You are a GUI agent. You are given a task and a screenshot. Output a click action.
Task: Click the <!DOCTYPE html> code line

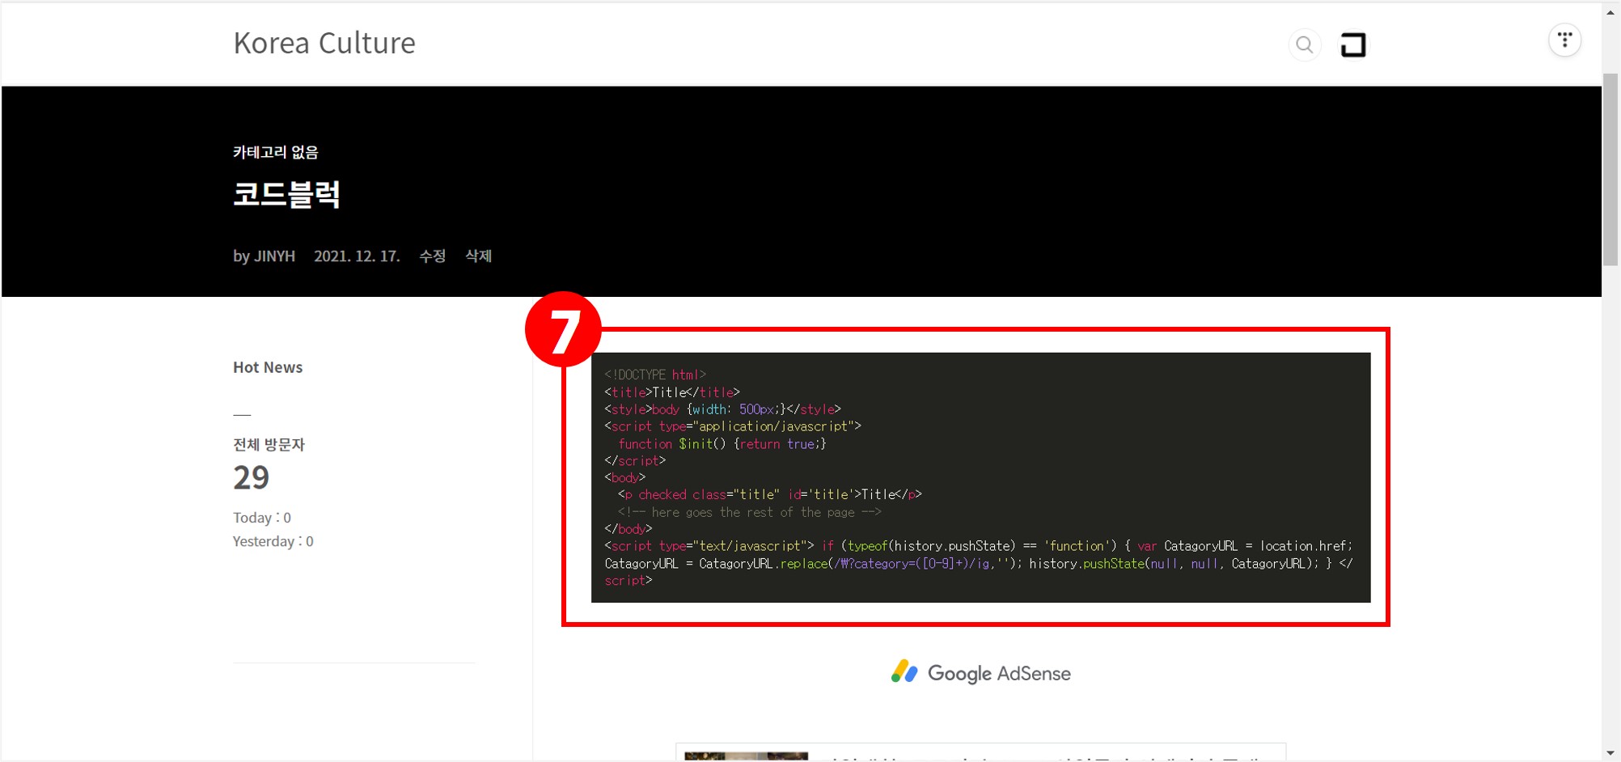pyautogui.click(x=655, y=375)
